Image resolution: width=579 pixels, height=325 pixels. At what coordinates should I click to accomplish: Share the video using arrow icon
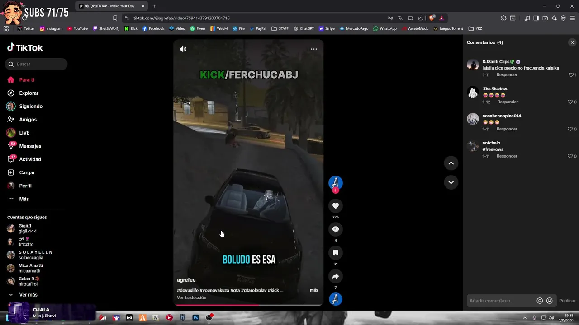336,276
